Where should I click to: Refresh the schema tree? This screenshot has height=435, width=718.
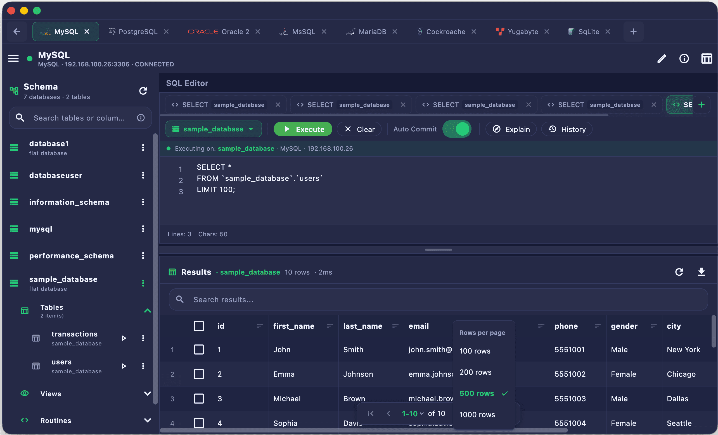(143, 91)
